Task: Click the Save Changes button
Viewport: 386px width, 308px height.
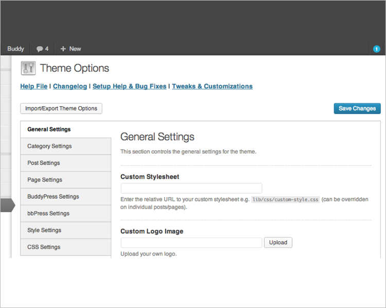Action: pos(357,108)
